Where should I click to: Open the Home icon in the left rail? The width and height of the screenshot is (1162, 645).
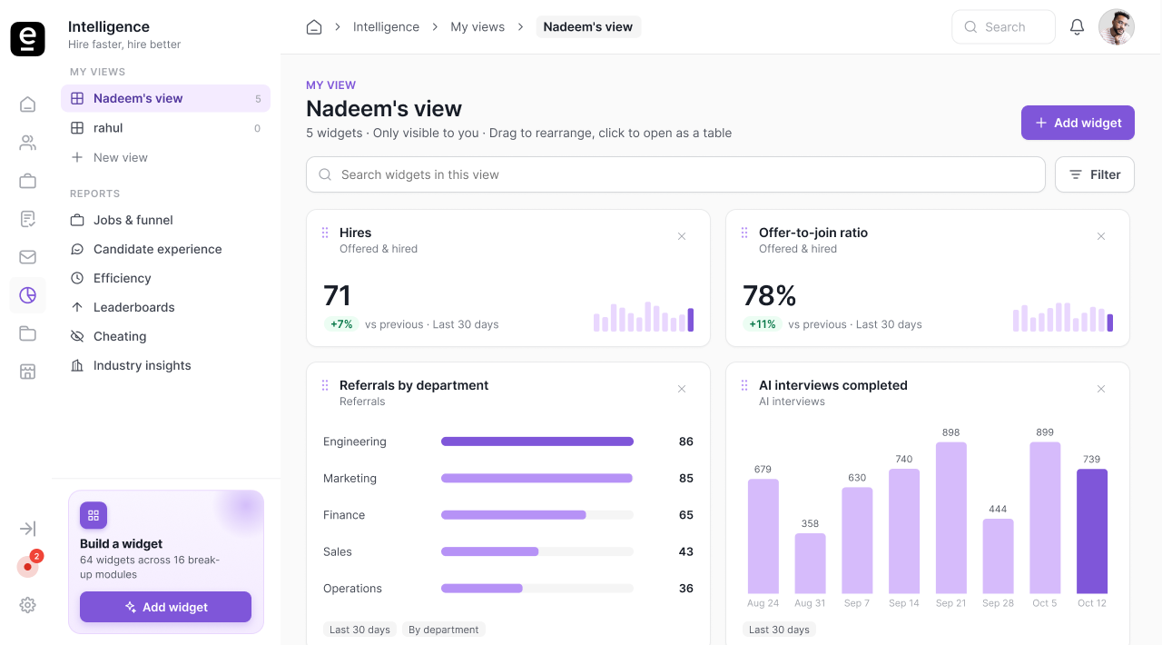click(27, 104)
